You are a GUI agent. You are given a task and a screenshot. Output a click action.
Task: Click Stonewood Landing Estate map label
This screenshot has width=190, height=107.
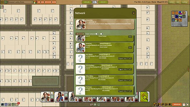click(x=20, y=75)
